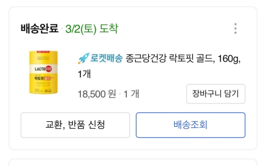The height and width of the screenshot is (166, 266).
Task: Click the green 3/2(토) 도착 arrival date
Action: (92, 29)
